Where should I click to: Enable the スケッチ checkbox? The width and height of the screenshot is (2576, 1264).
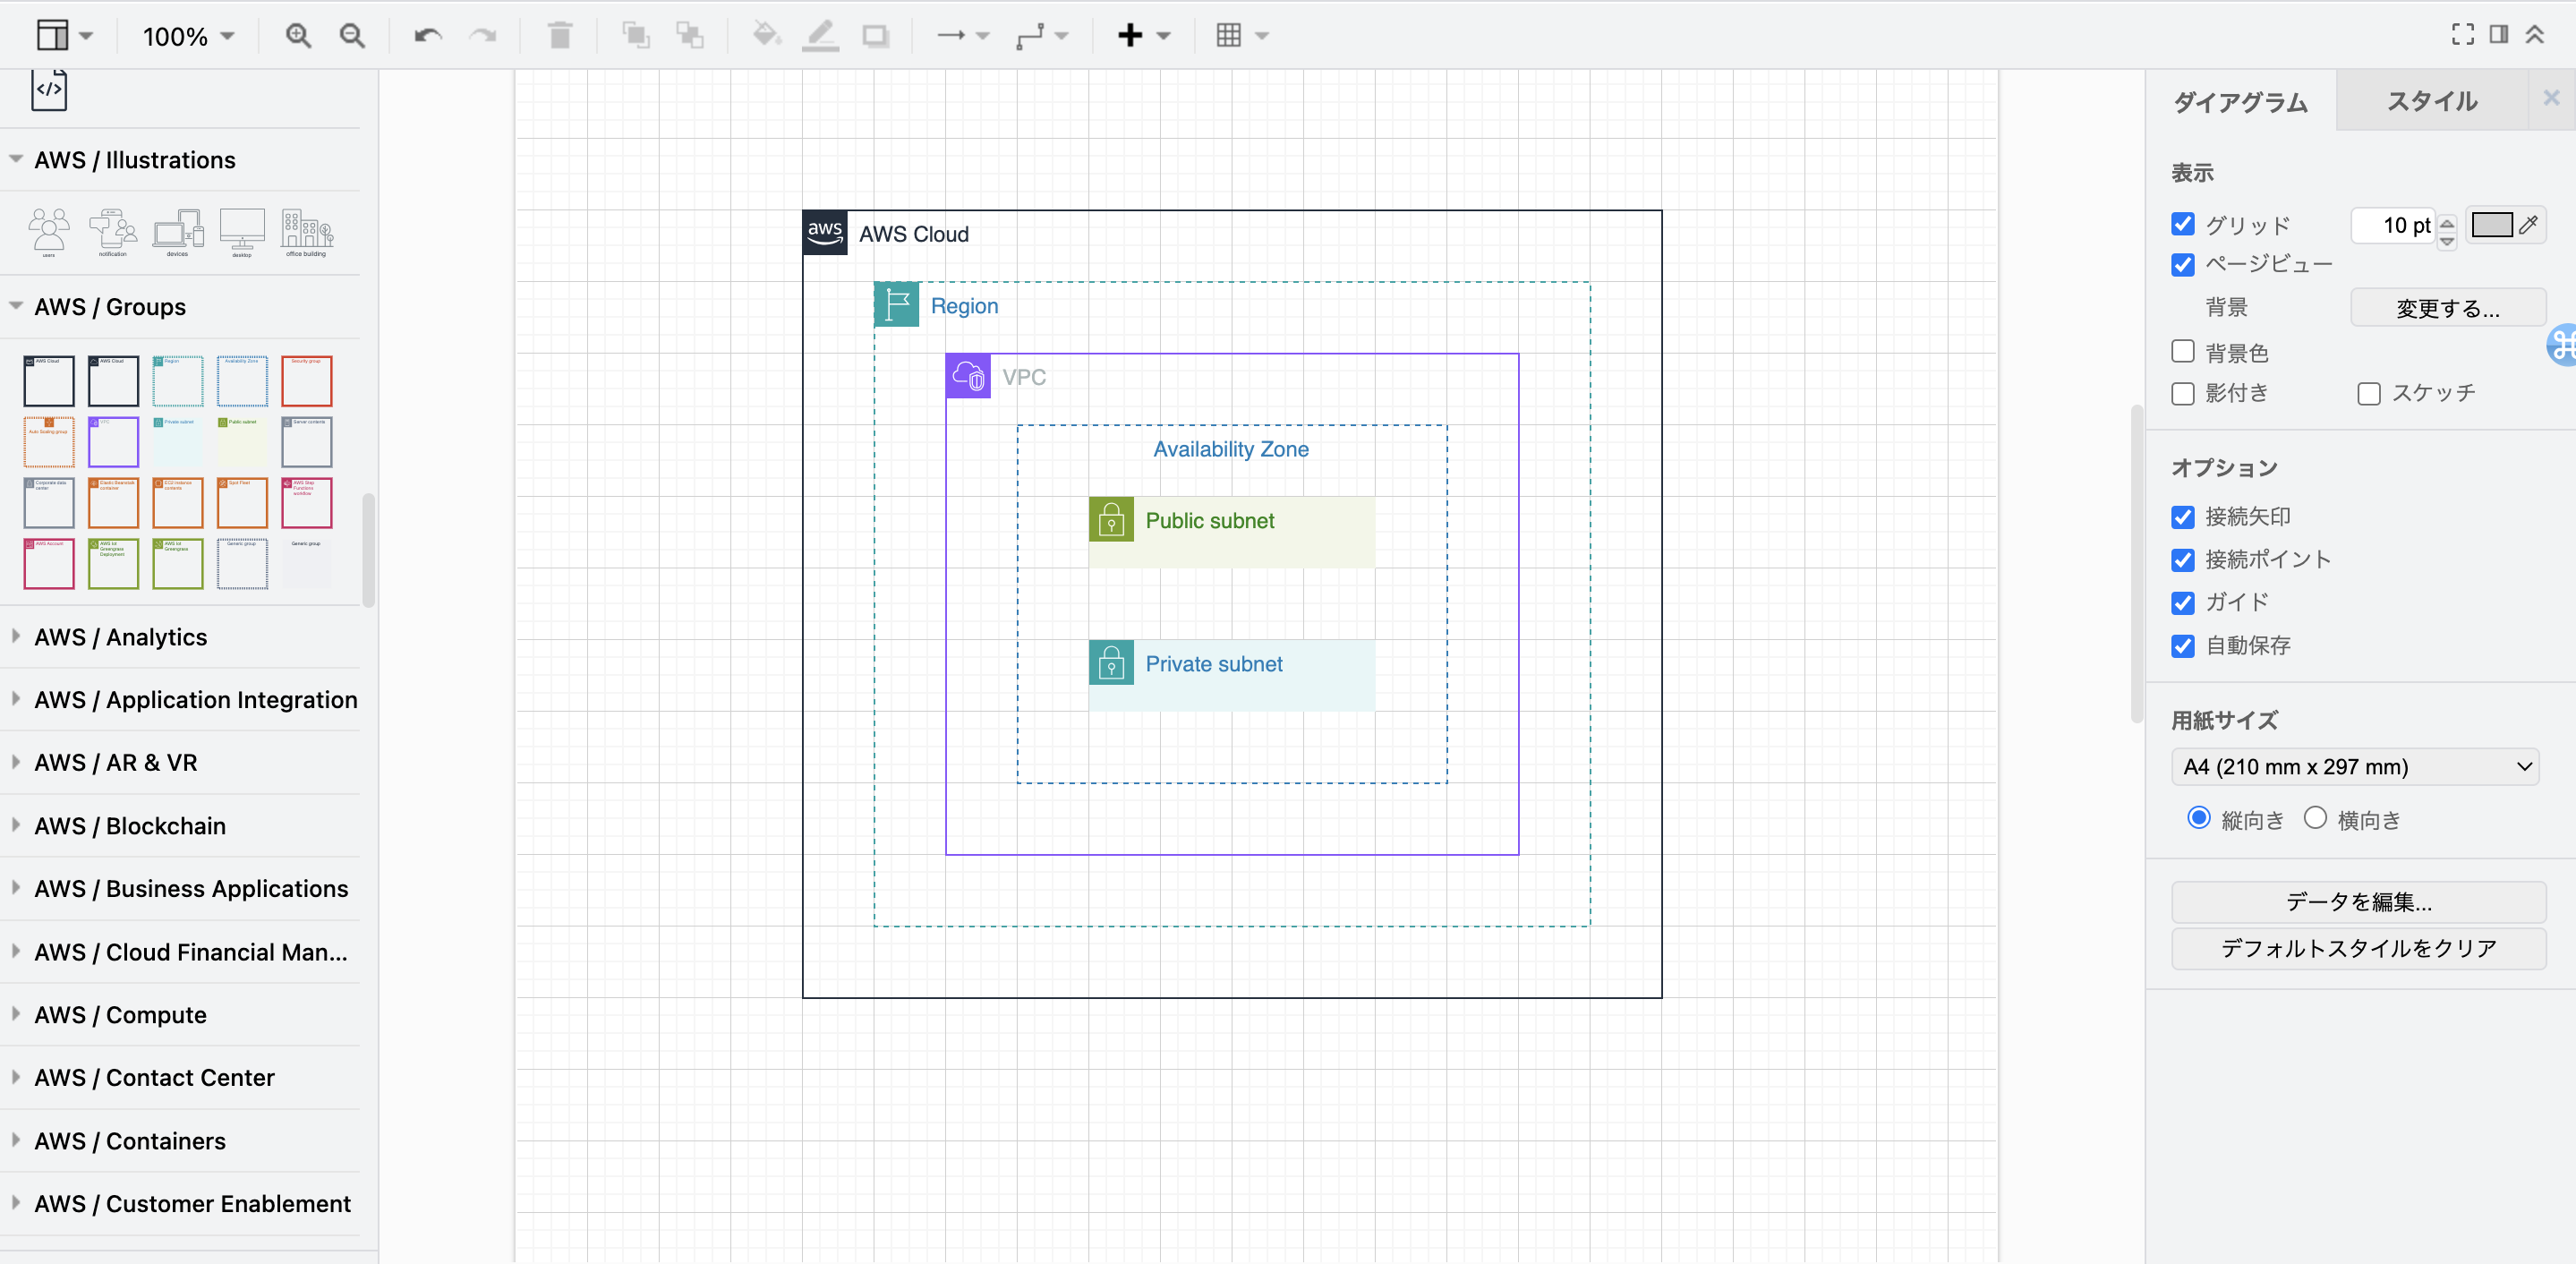[x=2368, y=394]
